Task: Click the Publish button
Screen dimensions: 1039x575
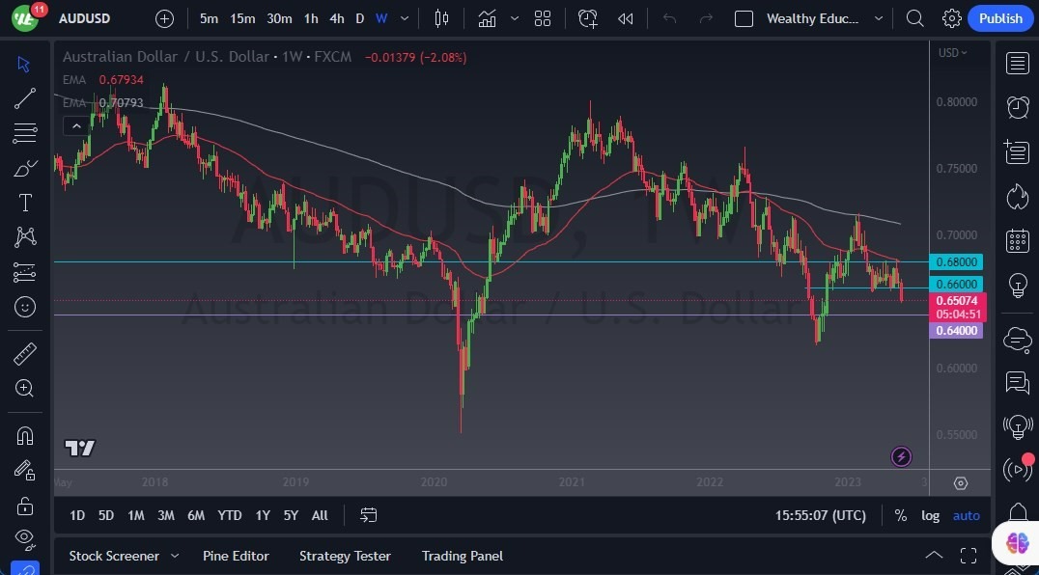Action: (1000, 18)
